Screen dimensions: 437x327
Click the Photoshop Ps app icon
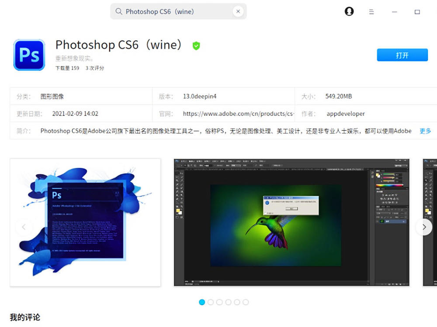click(x=29, y=55)
